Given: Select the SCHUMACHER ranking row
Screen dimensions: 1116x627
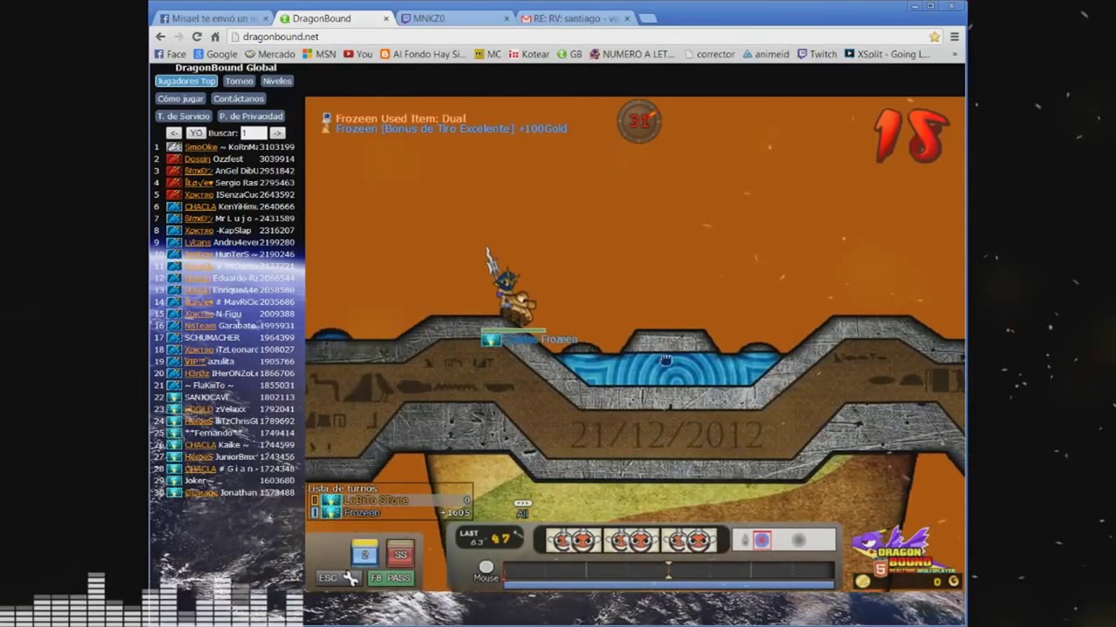Looking at the screenshot, I should click(x=225, y=338).
